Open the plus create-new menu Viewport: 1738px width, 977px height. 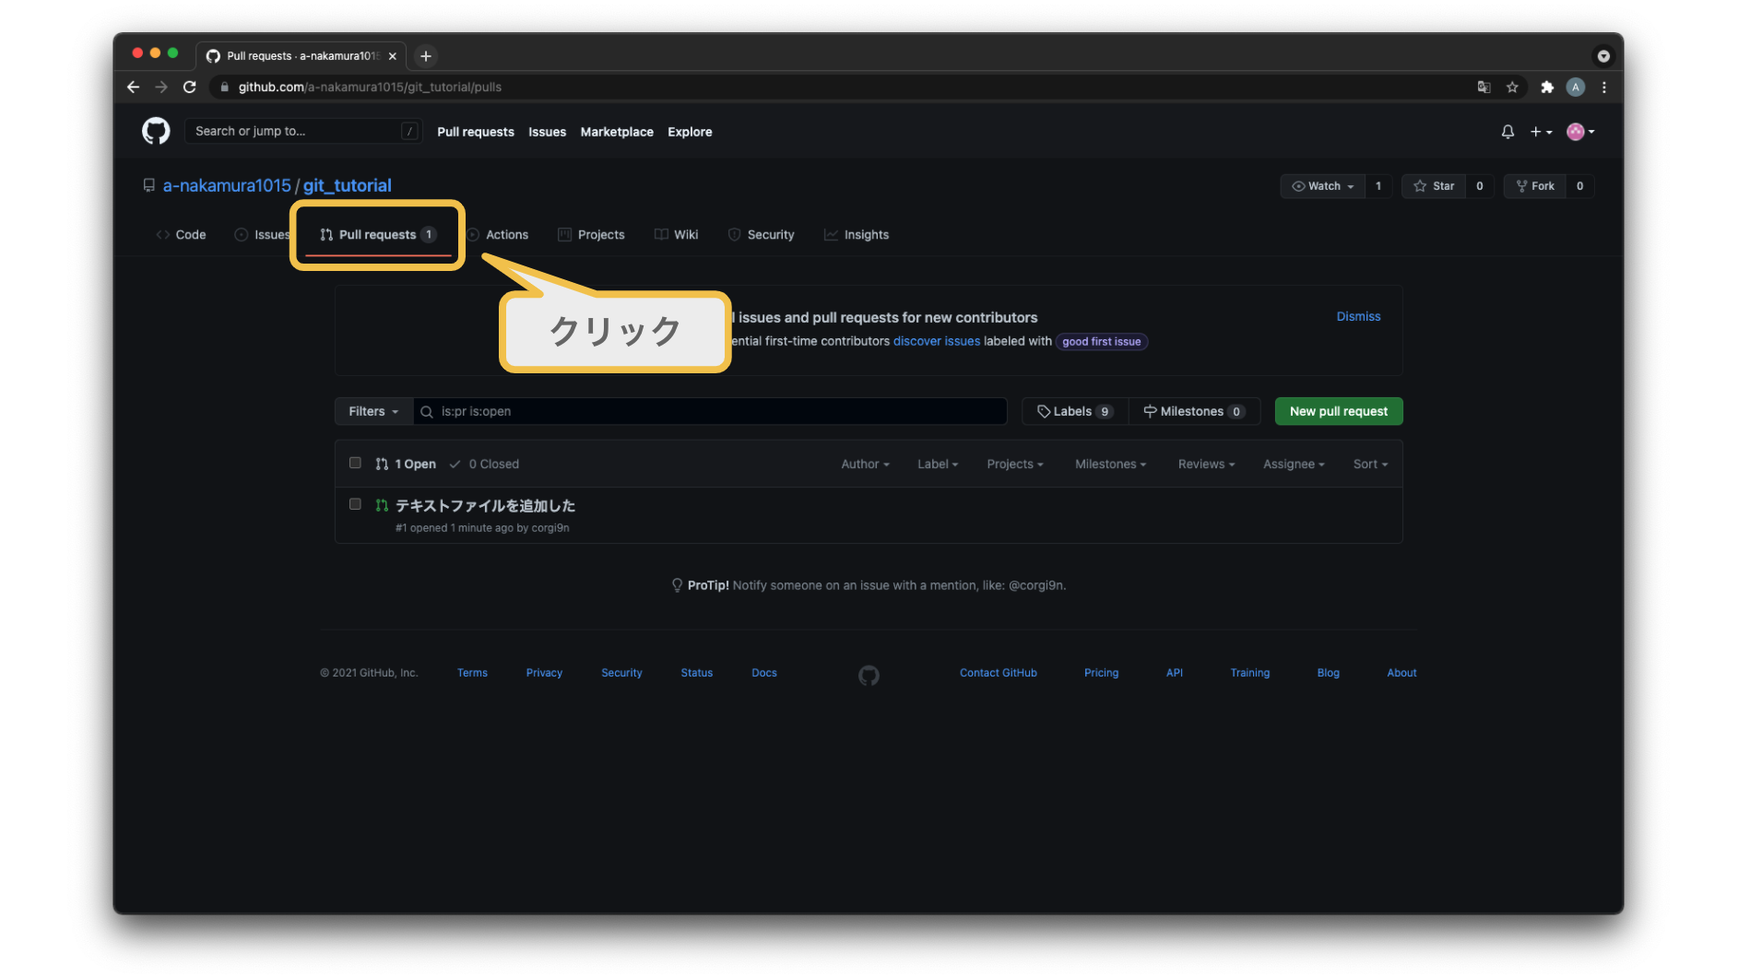point(1541,132)
